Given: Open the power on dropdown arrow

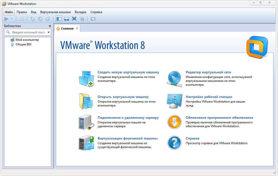Looking at the screenshot, I should (x=12, y=19).
